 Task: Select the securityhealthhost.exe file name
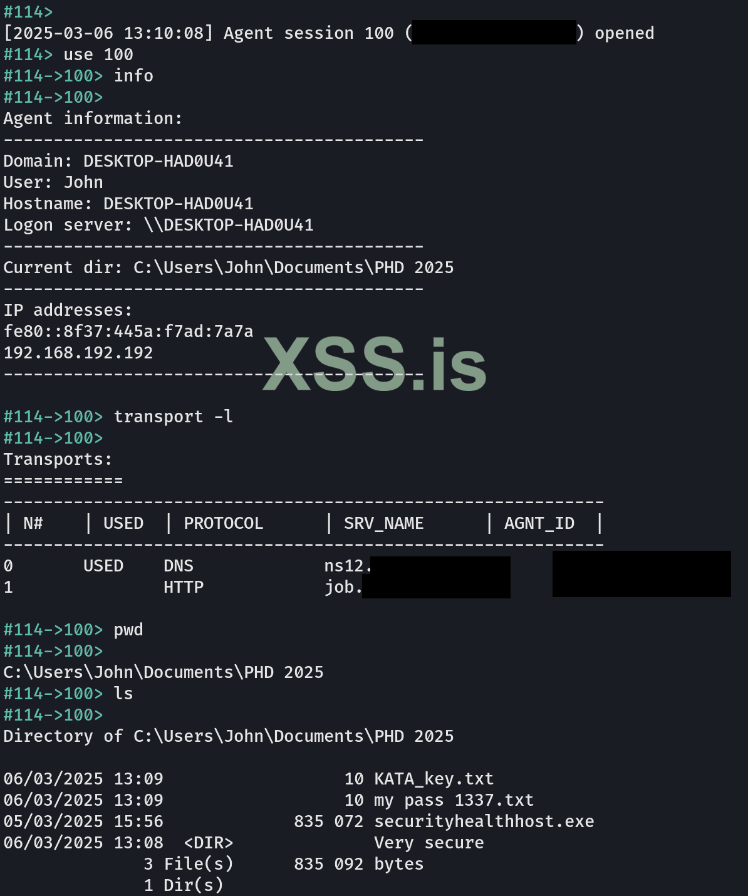tap(484, 821)
